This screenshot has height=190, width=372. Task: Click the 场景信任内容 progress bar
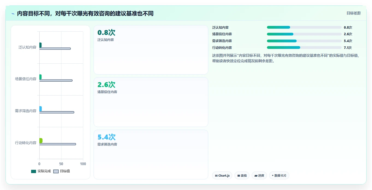(304, 34)
